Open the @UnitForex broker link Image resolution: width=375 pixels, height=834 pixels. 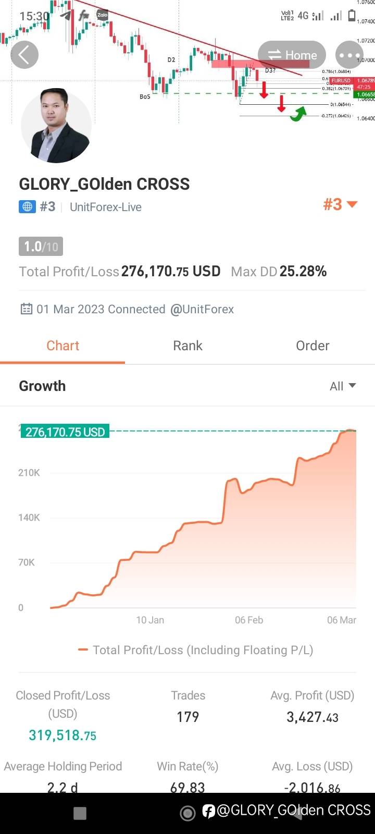tap(202, 309)
